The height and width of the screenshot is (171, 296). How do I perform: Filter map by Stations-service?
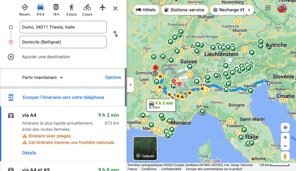pos(184,10)
